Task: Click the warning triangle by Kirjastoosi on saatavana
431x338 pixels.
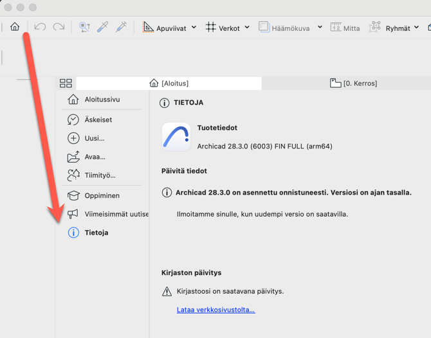Action: (167, 291)
